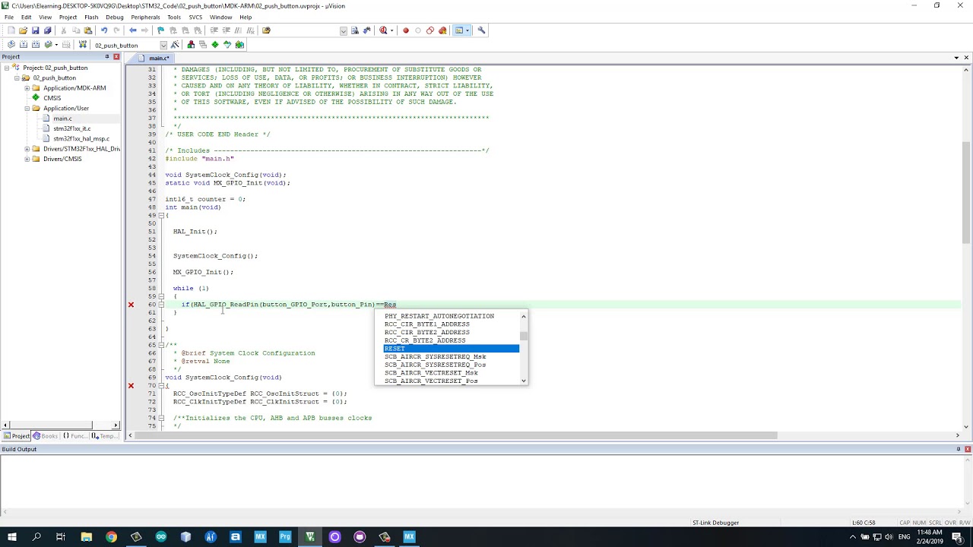Viewport: 973px width, 547px height.
Task: Collapse the Application/User folder
Action: click(x=27, y=109)
